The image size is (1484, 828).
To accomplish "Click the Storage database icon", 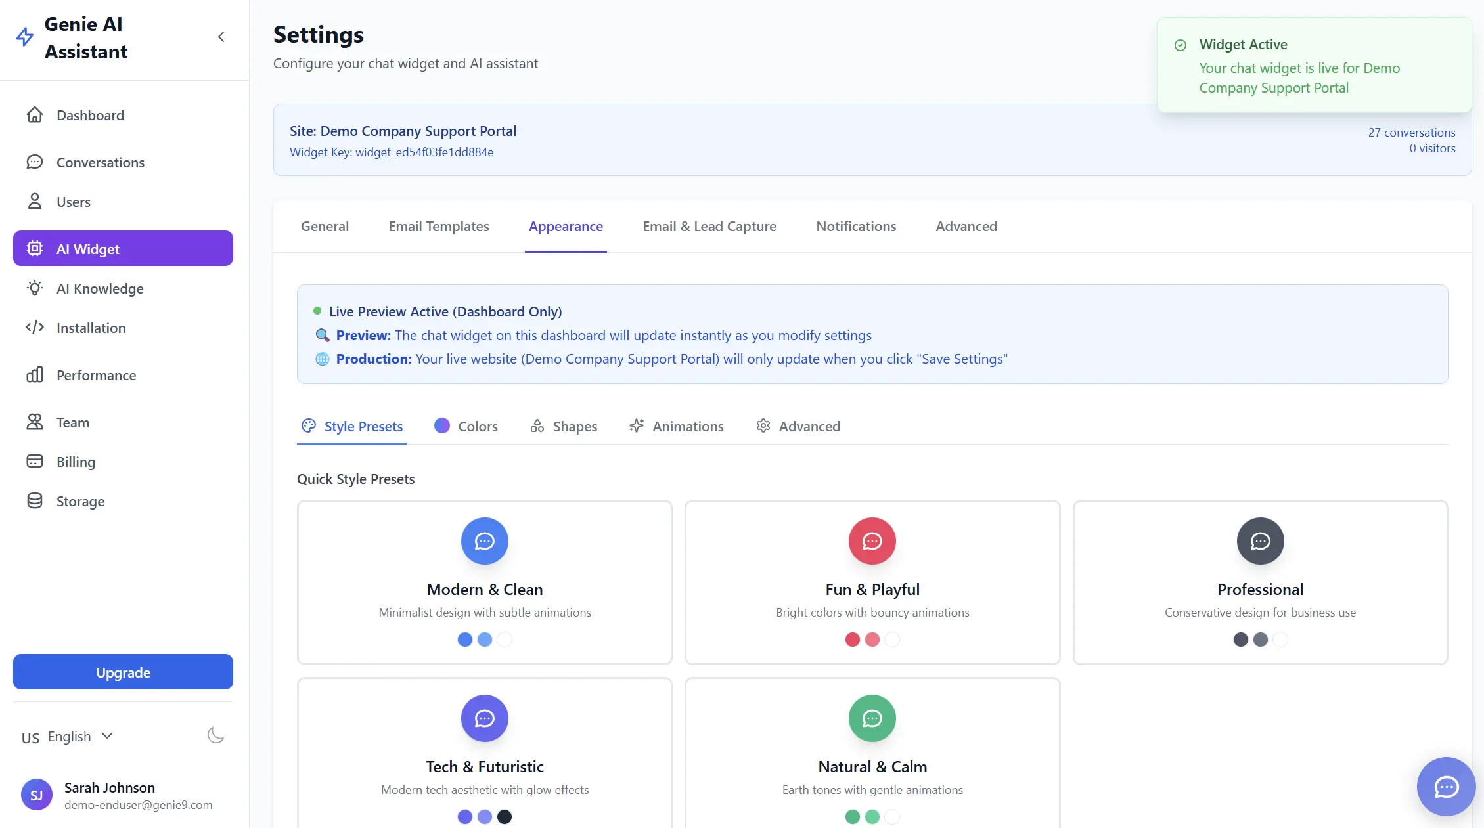I will pyautogui.click(x=35, y=500).
